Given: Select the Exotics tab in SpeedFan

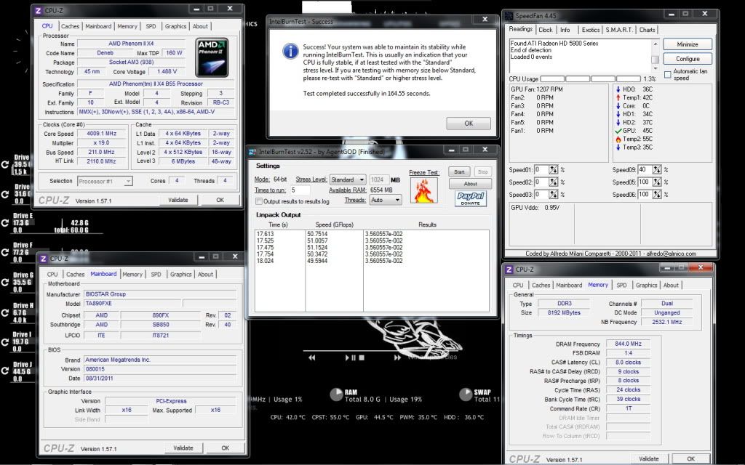Looking at the screenshot, I should pos(591,30).
